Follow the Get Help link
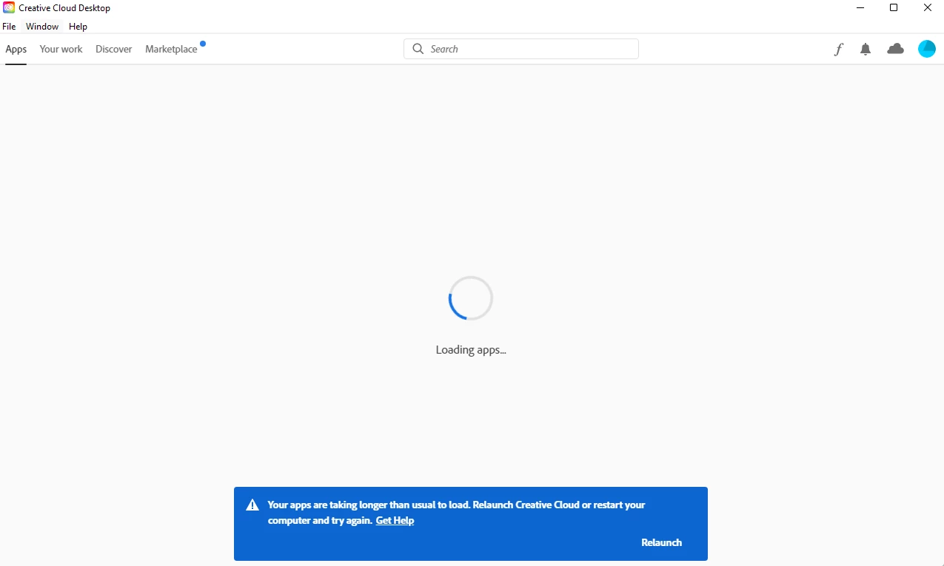 coord(395,521)
